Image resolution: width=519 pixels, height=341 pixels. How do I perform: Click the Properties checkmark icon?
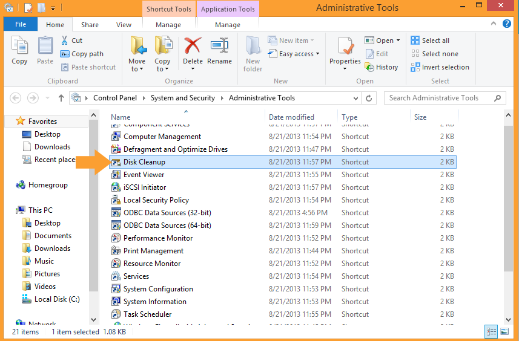pos(345,45)
